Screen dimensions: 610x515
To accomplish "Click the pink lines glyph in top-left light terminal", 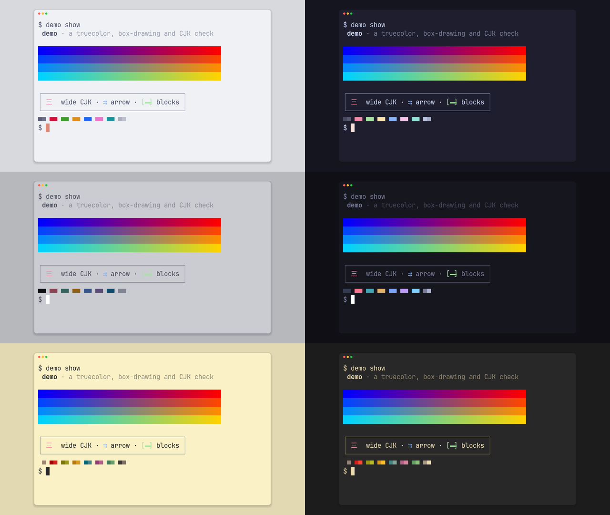I will click(49, 102).
